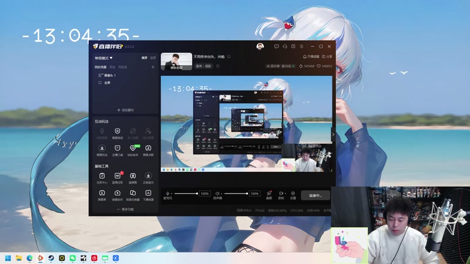The height and width of the screenshot is (264, 470).
Task: Mute the speaker icon in bottom bar
Action: click(217, 194)
